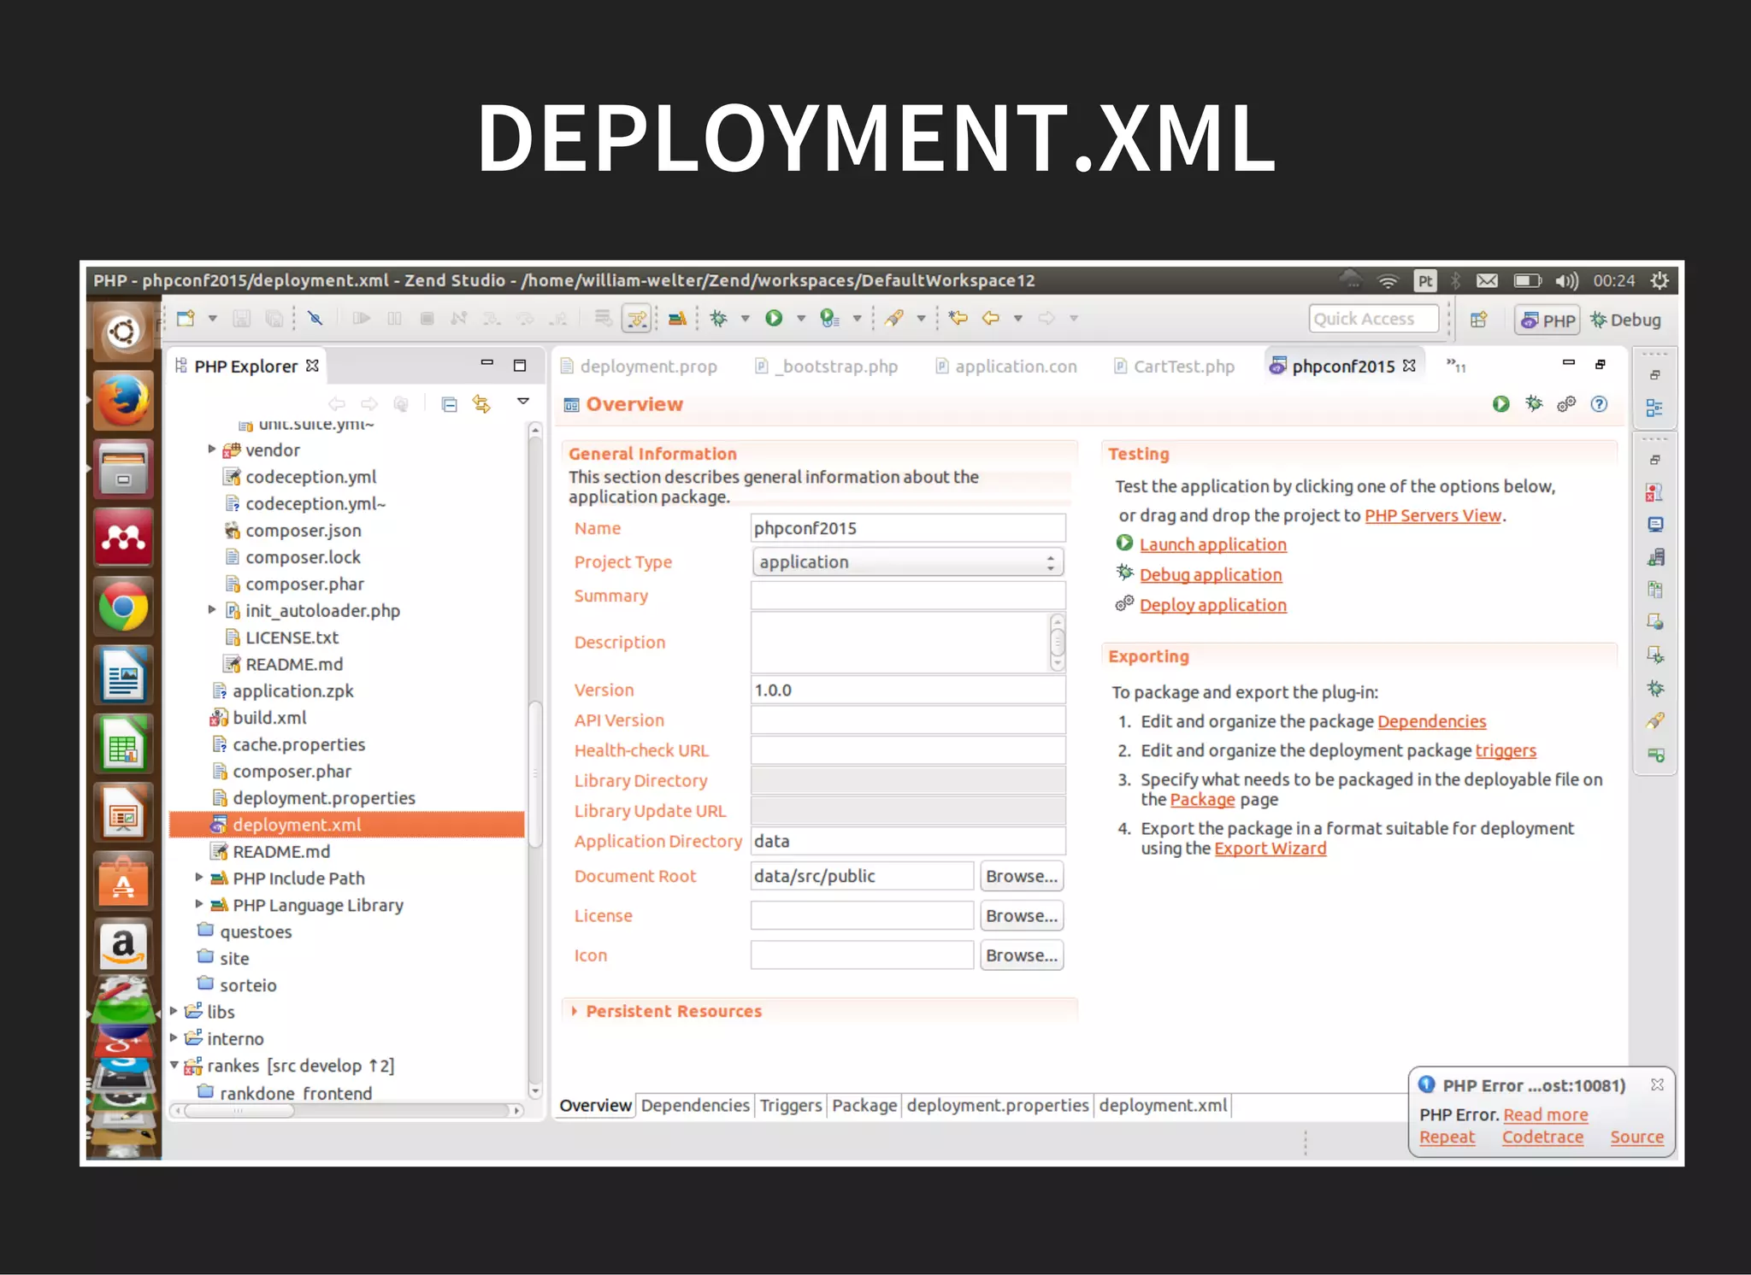The height and width of the screenshot is (1275, 1751).
Task: Close the PHP Error notification popup
Action: coord(1657,1084)
